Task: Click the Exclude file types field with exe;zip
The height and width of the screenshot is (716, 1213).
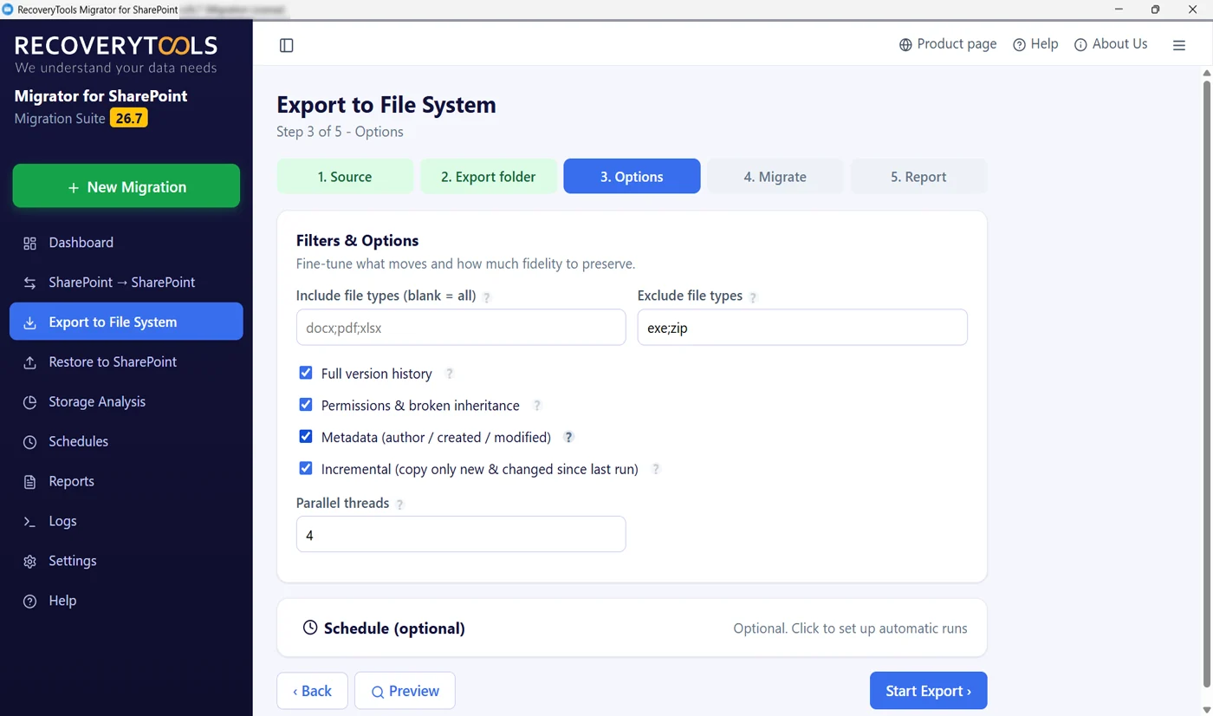Action: click(x=802, y=328)
